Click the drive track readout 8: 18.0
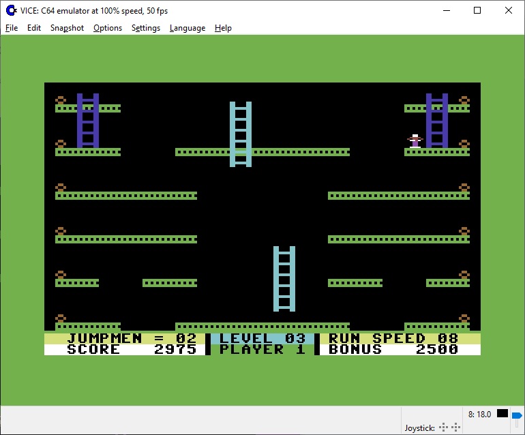 point(479,415)
